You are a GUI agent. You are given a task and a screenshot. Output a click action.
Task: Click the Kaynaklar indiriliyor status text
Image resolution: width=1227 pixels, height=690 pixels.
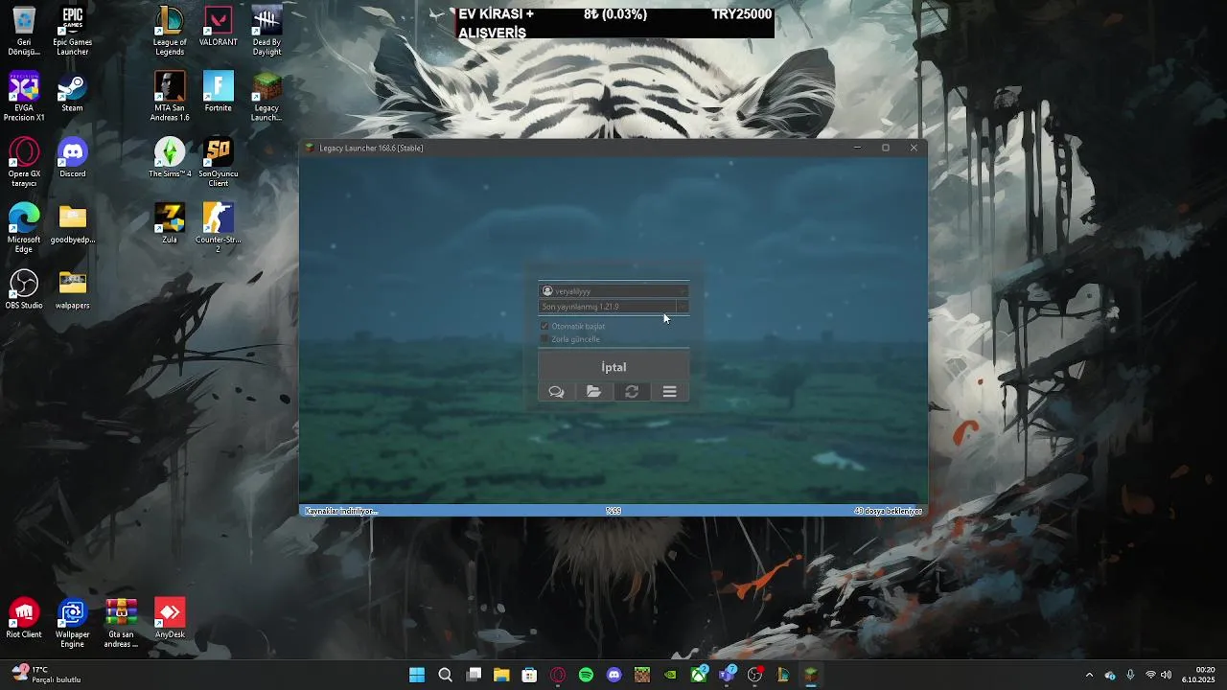340,511
